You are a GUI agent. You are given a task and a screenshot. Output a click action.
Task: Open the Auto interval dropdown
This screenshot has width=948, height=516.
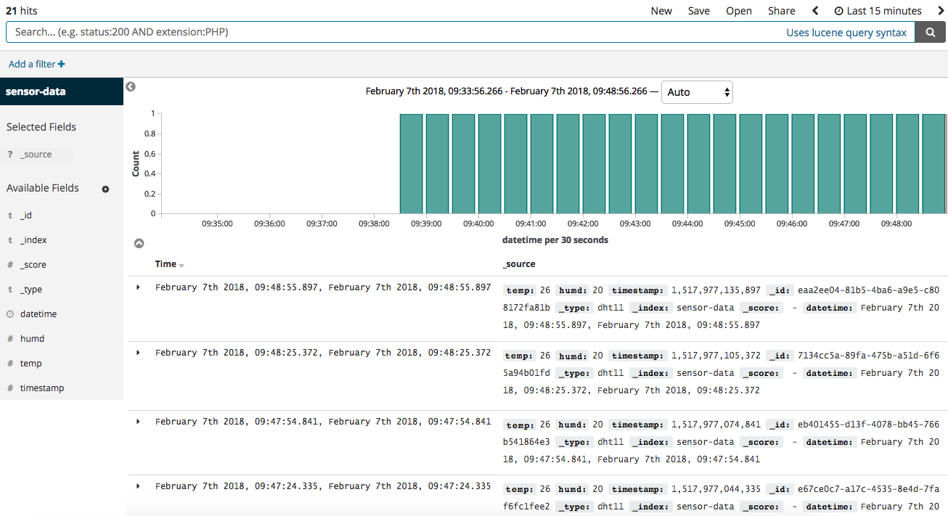[x=697, y=92]
